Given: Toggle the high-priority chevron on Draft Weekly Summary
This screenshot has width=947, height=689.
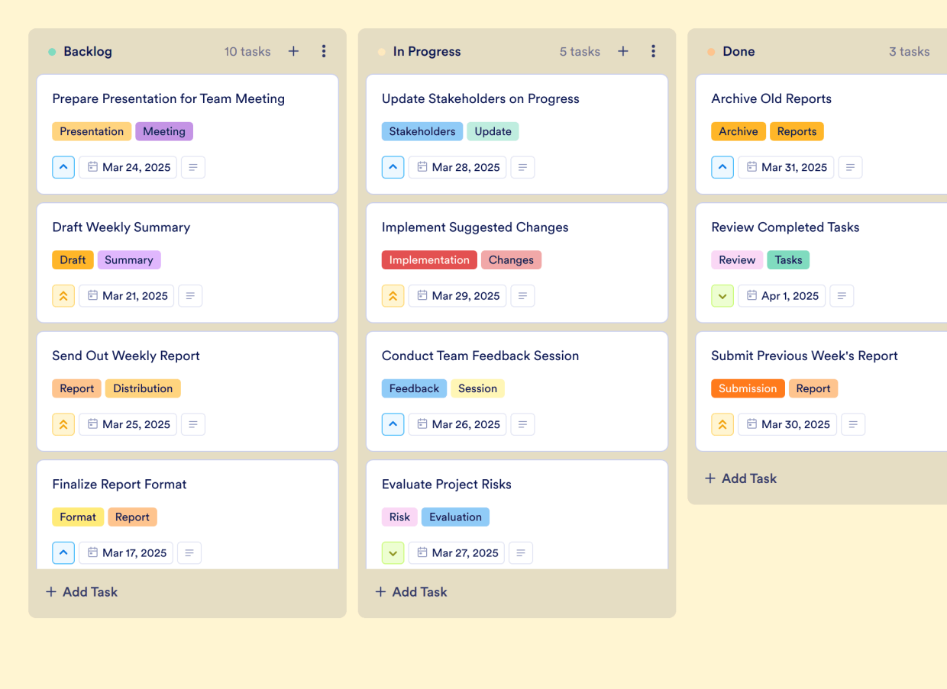Looking at the screenshot, I should tap(63, 295).
